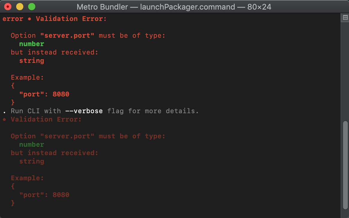
Task: Click the bright '"port": 8080' line
Action: tap(44, 94)
